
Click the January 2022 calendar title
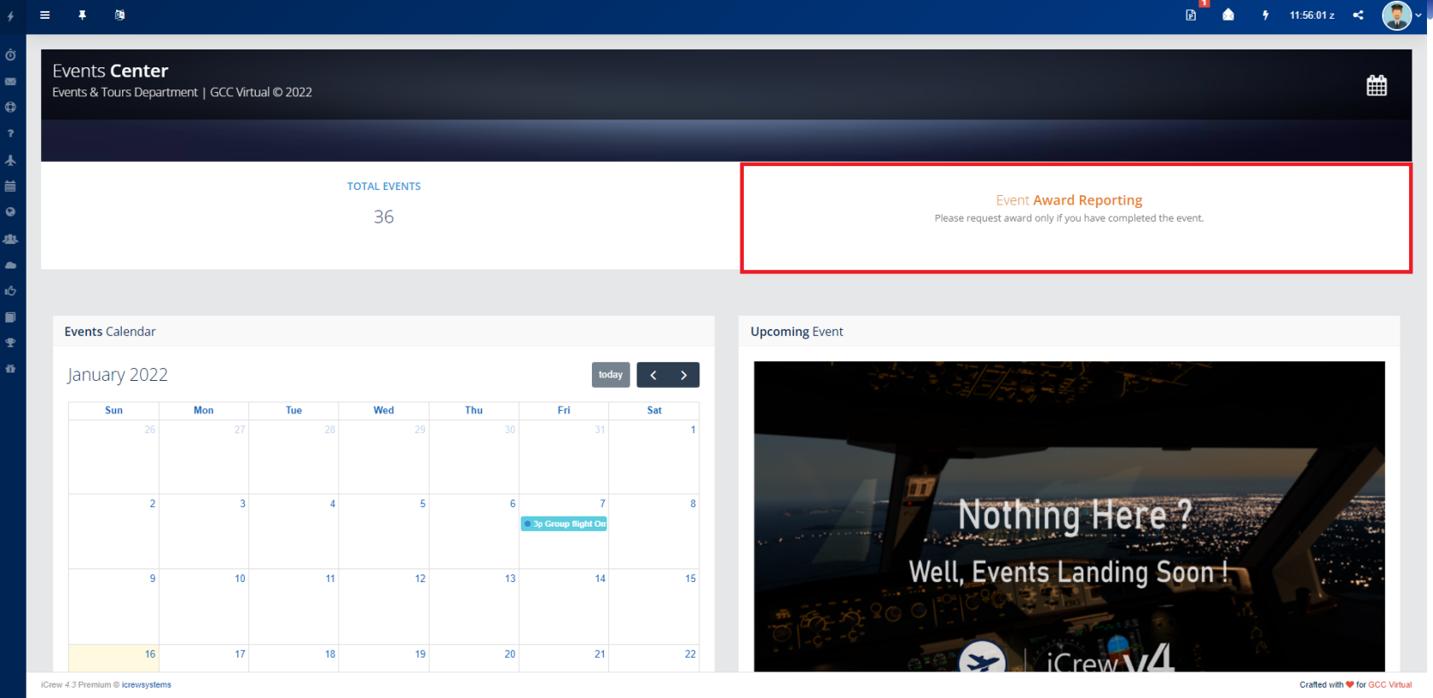118,375
